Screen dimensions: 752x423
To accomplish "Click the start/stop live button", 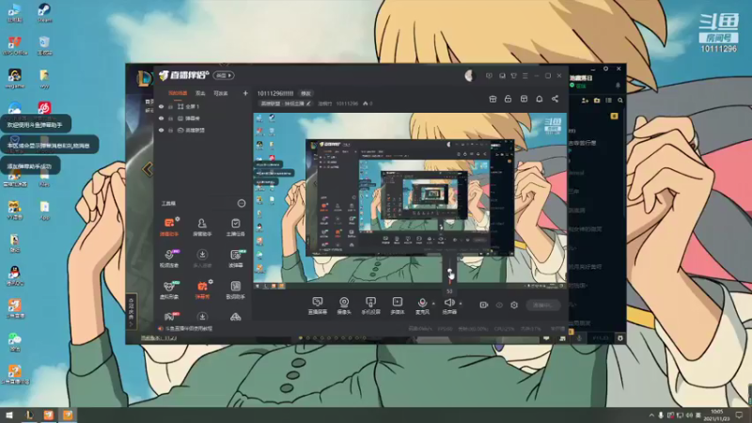I will point(543,305).
